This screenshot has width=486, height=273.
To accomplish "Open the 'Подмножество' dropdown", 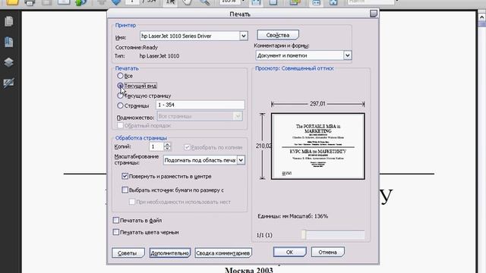I will 238,116.
